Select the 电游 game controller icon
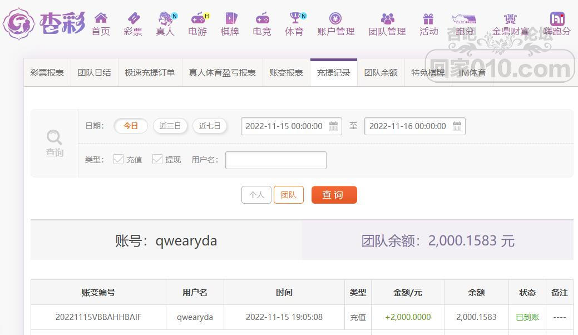Image resolution: width=578 pixels, height=335 pixels. click(197, 18)
